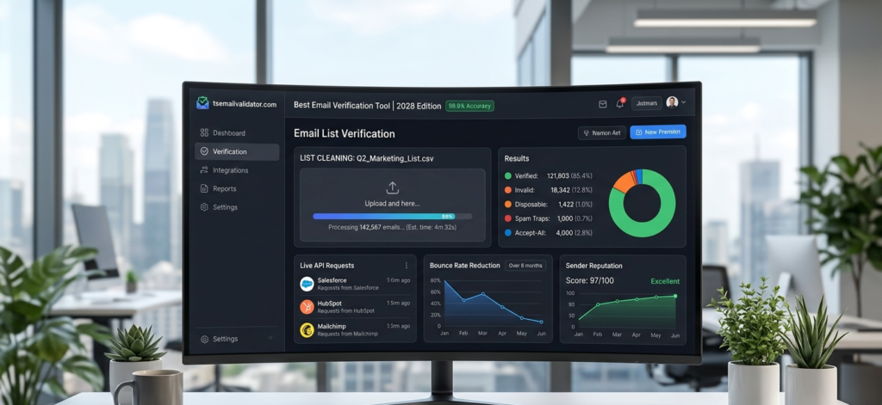Viewport: 882px width, 405px height.
Task: Click the tsemailvalidator envelope logo icon
Action: click(202, 104)
